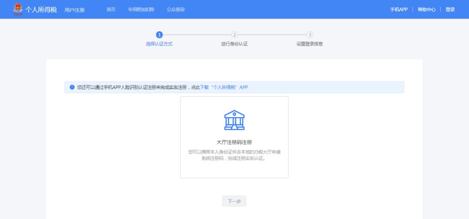Click the 个人所得税 site title
The height and width of the screenshot is (219, 469).
point(41,10)
